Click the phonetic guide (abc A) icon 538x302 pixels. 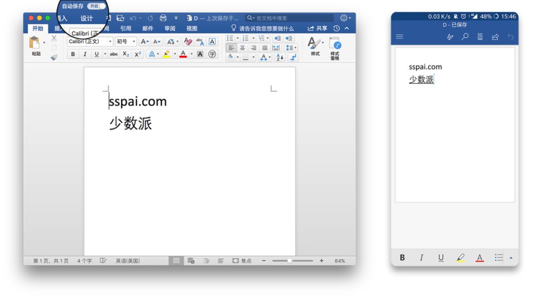point(200,42)
